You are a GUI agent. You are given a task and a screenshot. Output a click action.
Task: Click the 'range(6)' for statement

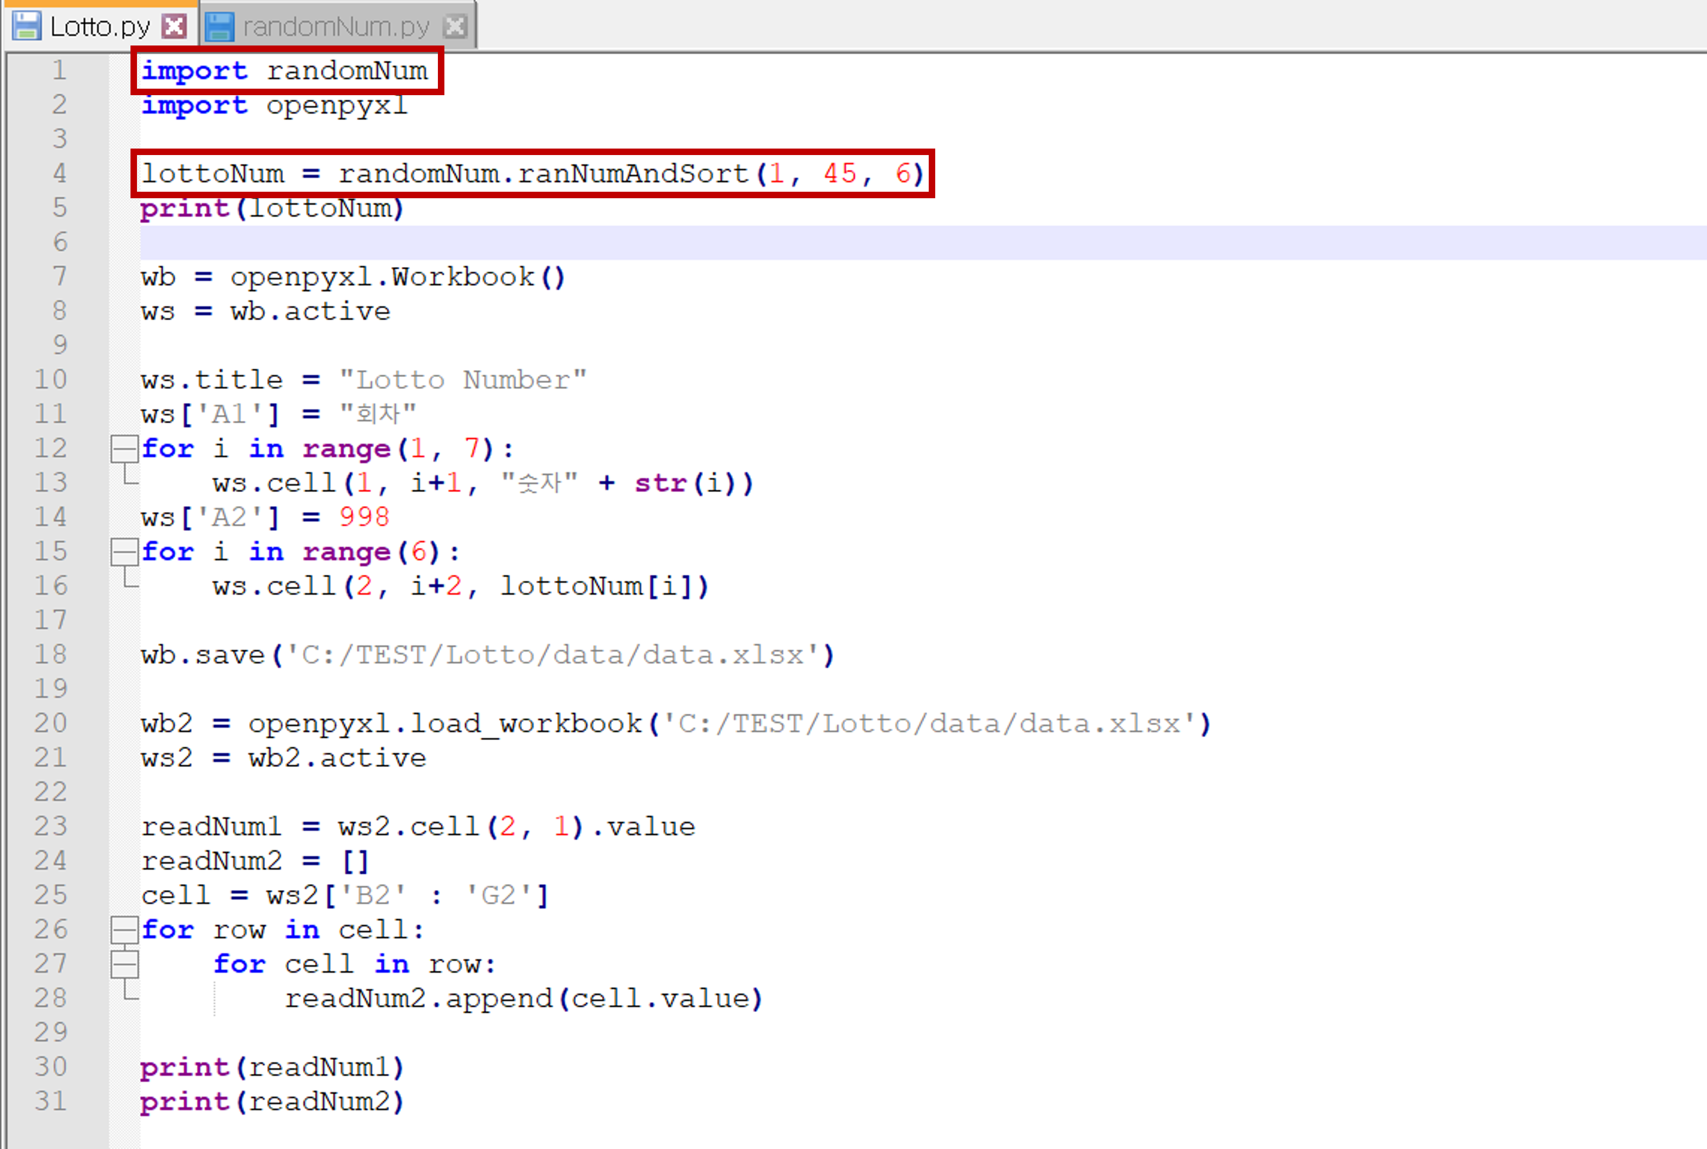(300, 552)
